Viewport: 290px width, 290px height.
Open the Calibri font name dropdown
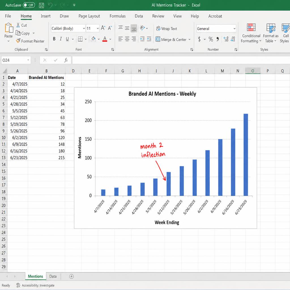click(84, 29)
